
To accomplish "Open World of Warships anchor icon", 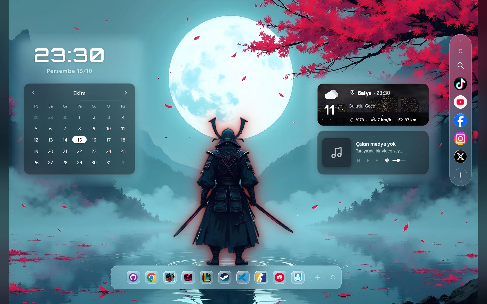I will pyautogui.click(x=298, y=277).
